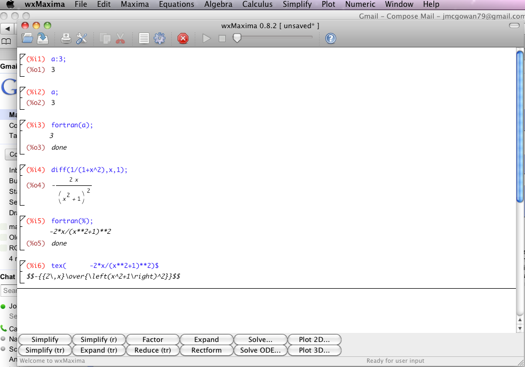Open the Apple menu
525x367 pixels.
tap(10, 4)
